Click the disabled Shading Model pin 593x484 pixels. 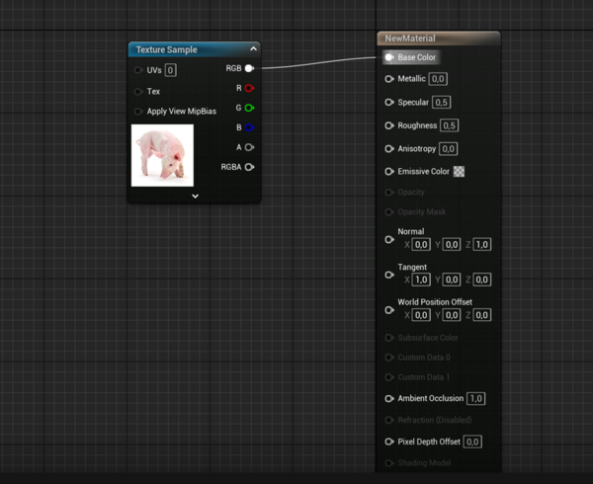[389, 463]
